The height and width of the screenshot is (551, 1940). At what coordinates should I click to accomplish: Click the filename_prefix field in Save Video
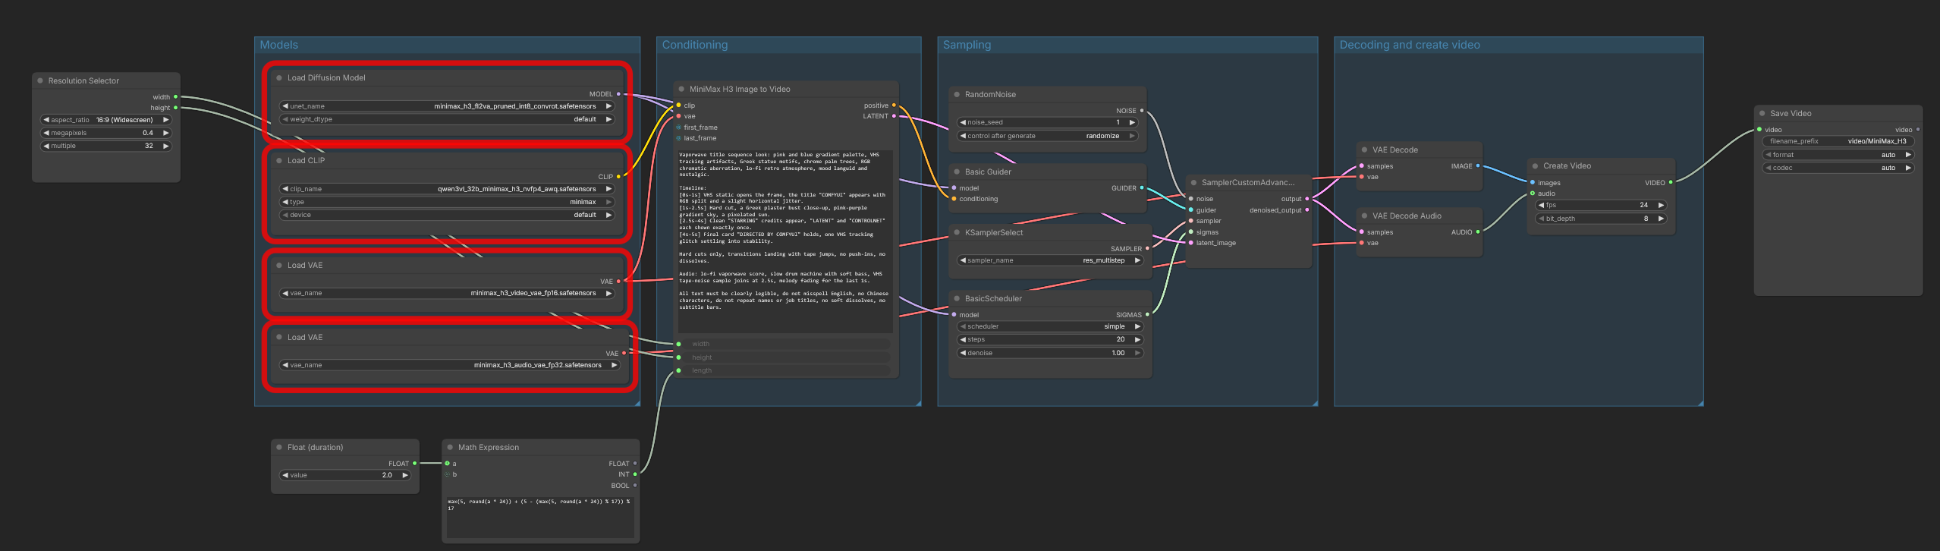pyautogui.click(x=1838, y=141)
